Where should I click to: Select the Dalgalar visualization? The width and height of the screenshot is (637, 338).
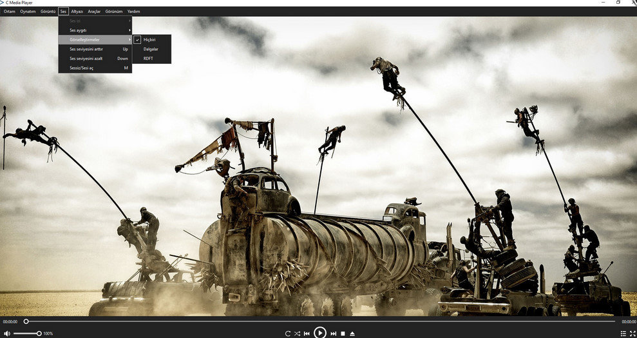[x=152, y=49]
